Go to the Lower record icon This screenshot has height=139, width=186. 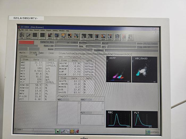(x=110, y=37)
